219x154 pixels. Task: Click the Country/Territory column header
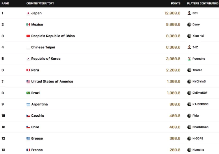pos(40,3)
